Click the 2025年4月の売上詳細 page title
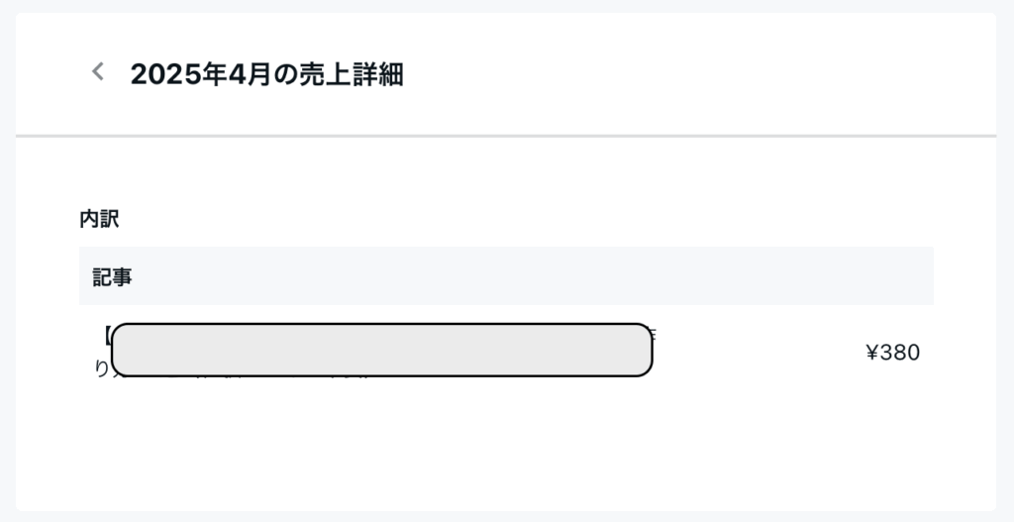The height and width of the screenshot is (522, 1014). 266,74
